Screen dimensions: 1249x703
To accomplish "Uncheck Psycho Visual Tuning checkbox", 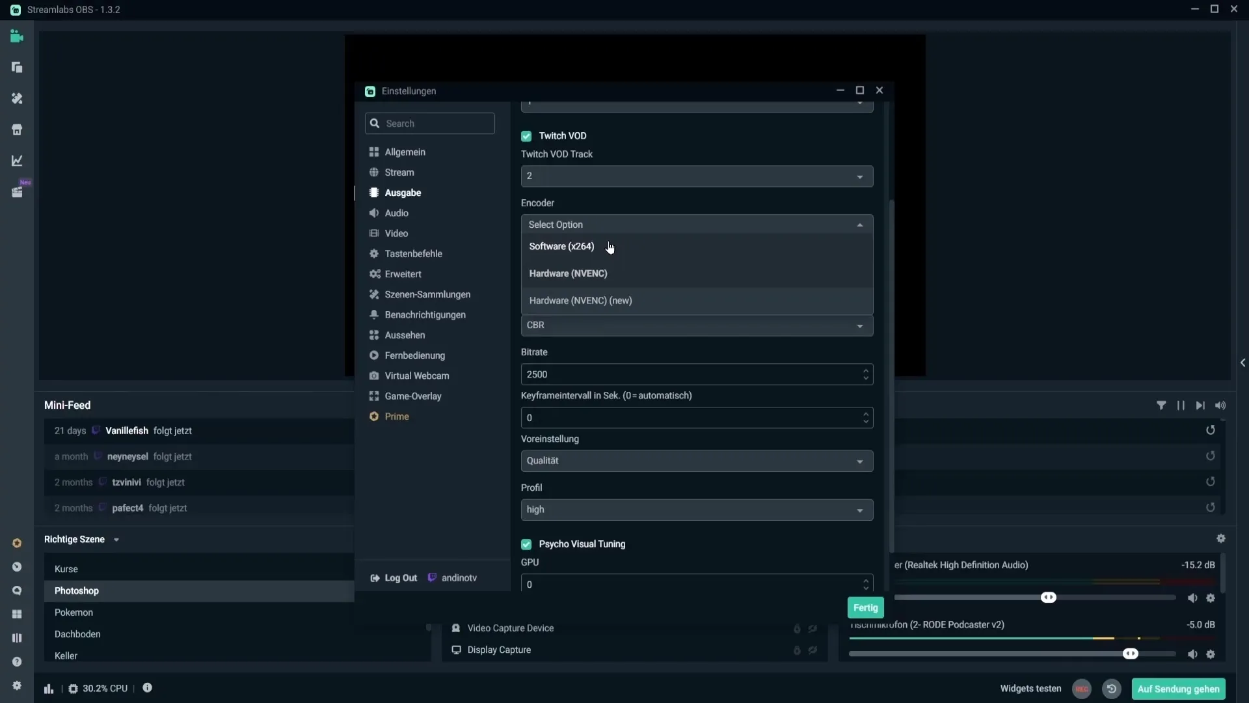I will pyautogui.click(x=526, y=544).
